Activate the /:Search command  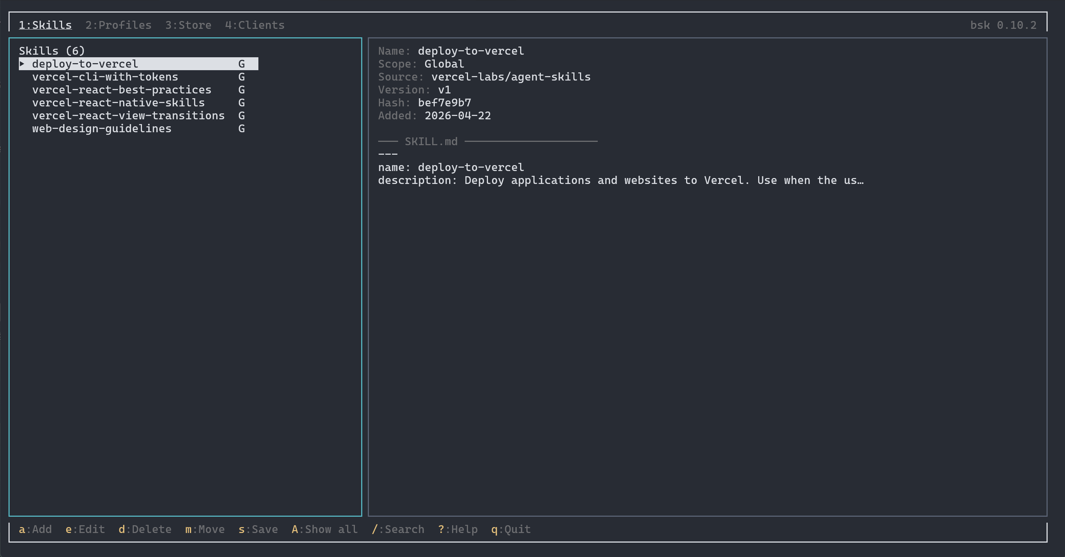click(398, 529)
